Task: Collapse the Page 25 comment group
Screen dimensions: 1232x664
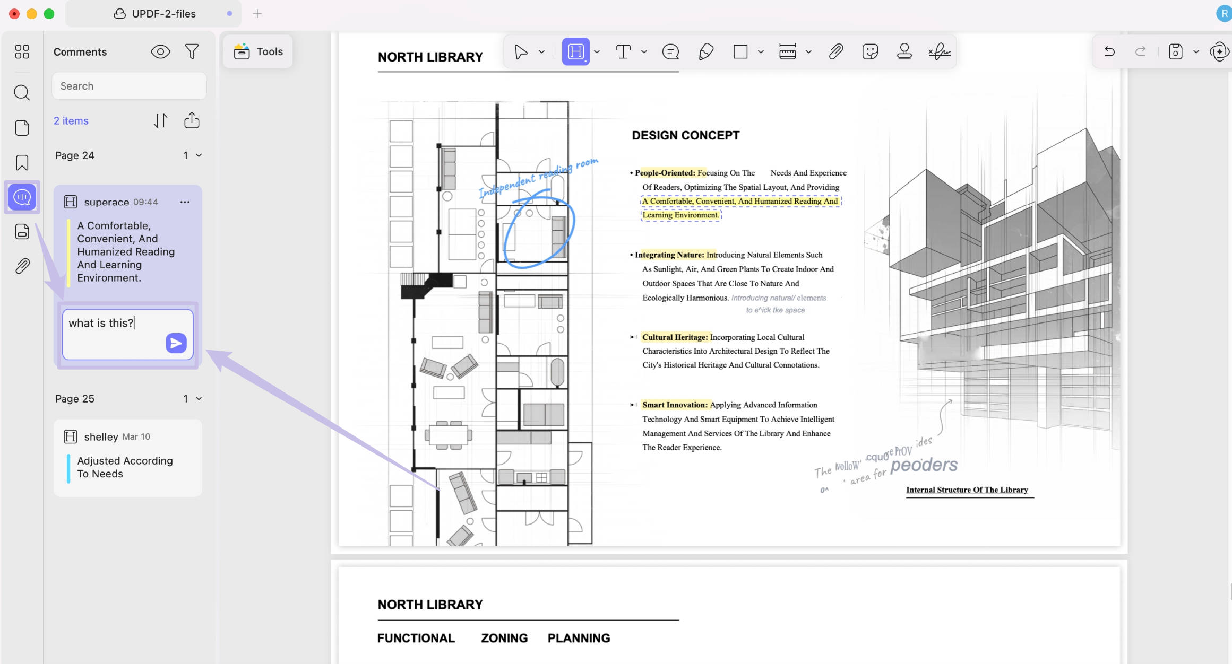Action: click(x=199, y=399)
